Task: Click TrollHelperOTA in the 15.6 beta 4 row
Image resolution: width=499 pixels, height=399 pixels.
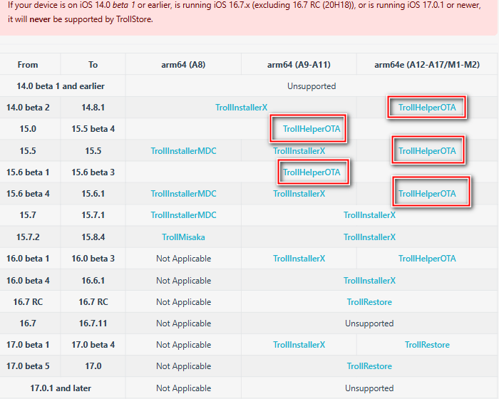Action: pos(426,194)
